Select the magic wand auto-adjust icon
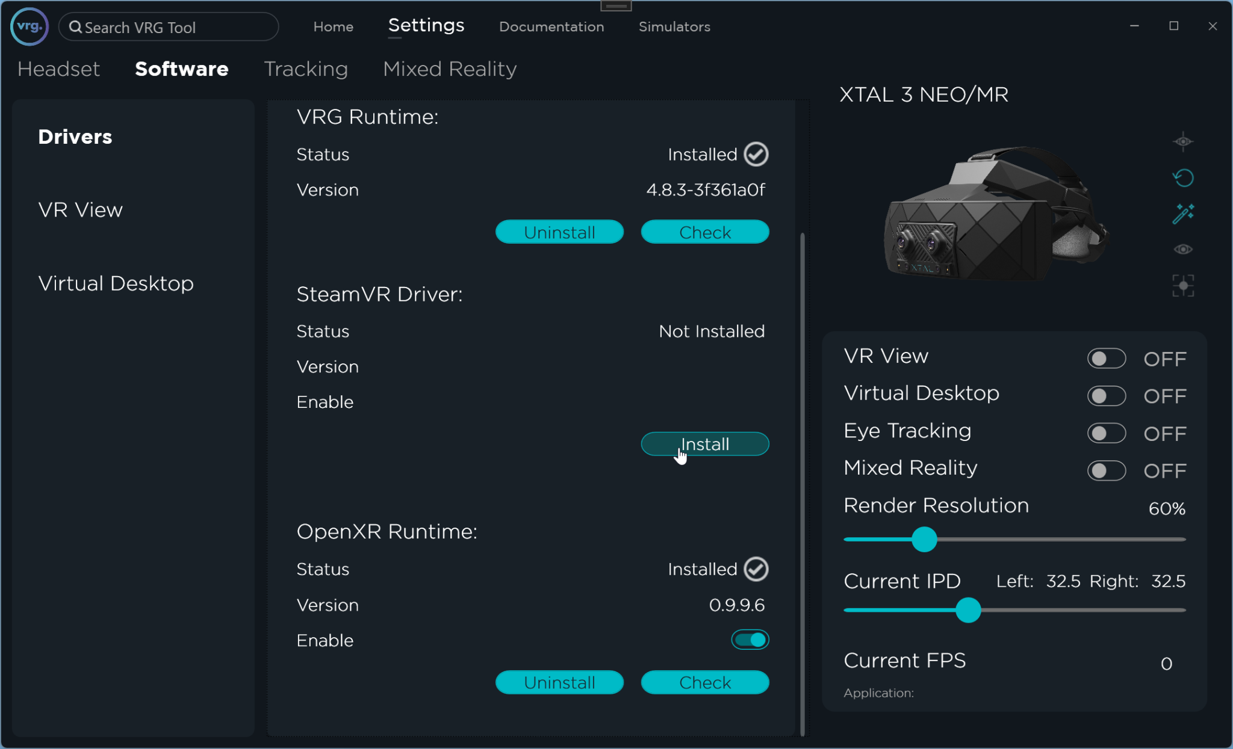This screenshot has width=1233, height=749. tap(1183, 213)
